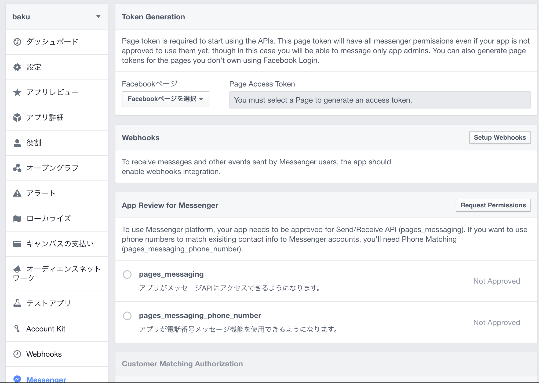Click the Alerts warning triangle icon
Screen dimensions: 539x383
17,193
